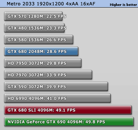Screen dimensions: 138x130
Task: Click the 22.5 FPS value text
Action: click(56, 16)
